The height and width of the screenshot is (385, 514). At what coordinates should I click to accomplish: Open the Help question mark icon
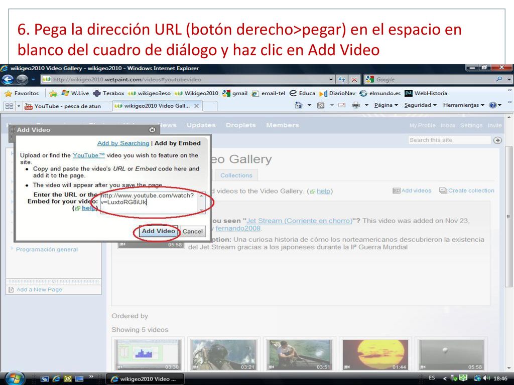(x=492, y=105)
